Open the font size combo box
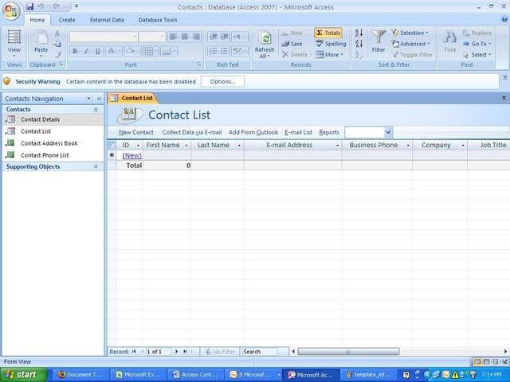This screenshot has height=382, width=510. [x=152, y=37]
